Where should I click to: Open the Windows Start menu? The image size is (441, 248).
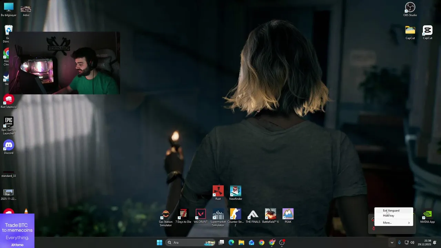pos(160,242)
